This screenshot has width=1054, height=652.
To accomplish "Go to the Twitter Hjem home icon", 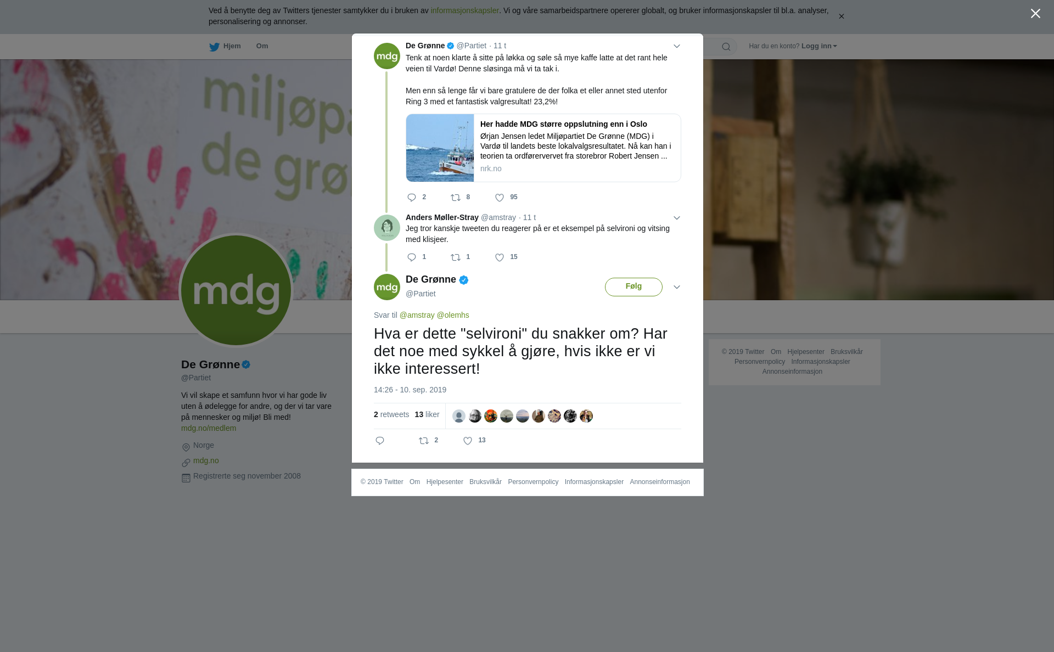I will (x=225, y=47).
